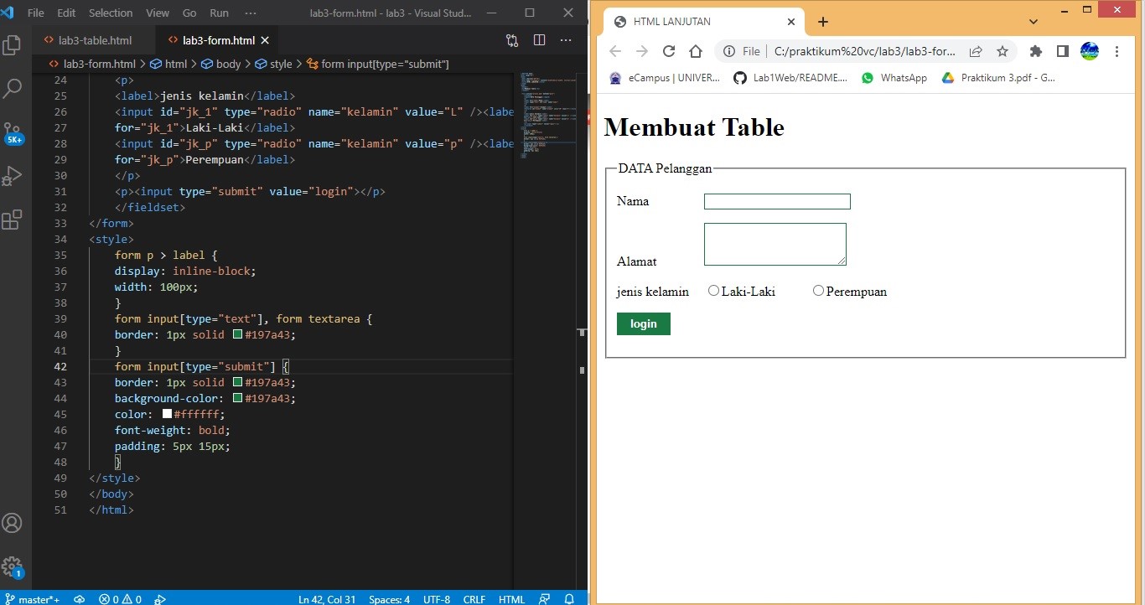Bookmark this page with star icon

1003,51
